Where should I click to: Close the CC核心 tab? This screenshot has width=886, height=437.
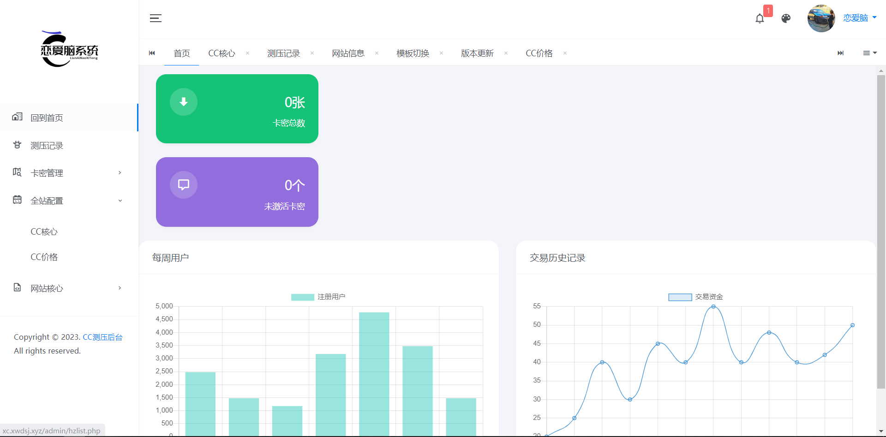(247, 53)
